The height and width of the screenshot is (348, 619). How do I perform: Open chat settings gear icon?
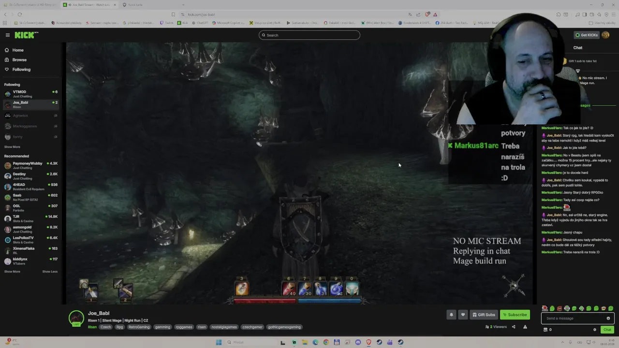point(595,330)
